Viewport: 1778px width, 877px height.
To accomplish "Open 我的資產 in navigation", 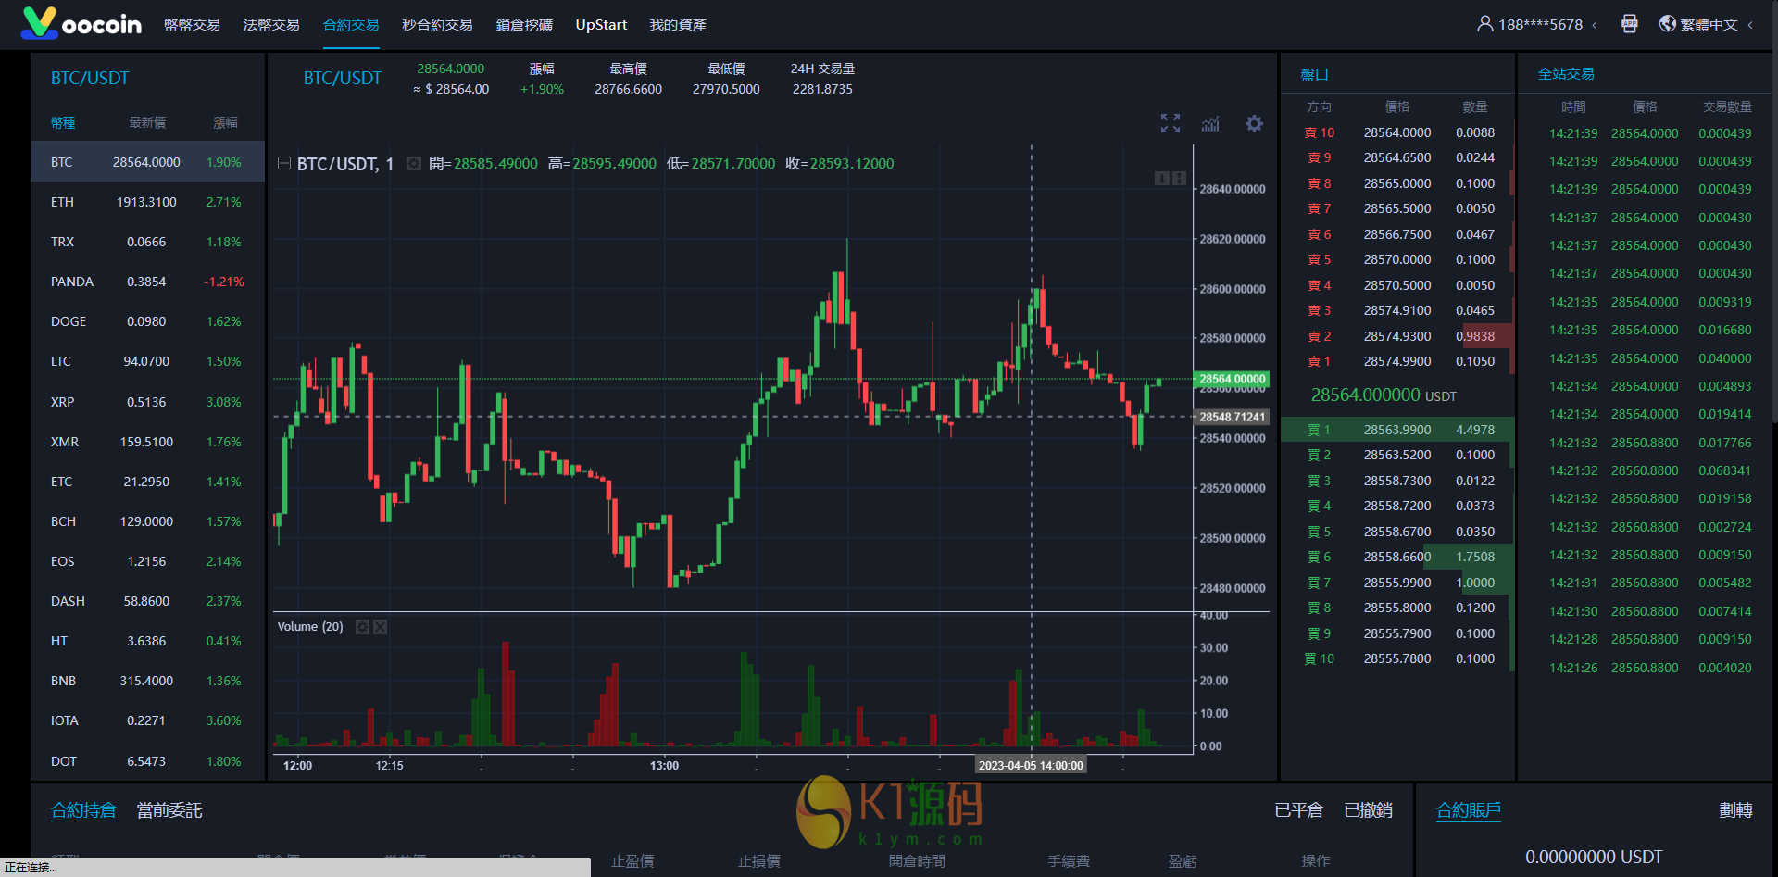I will click(678, 25).
